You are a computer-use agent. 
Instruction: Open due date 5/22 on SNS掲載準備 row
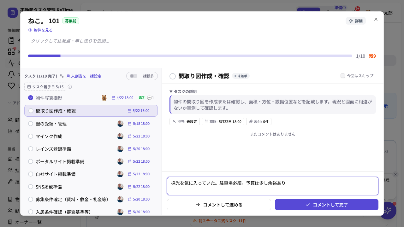coord(139,187)
